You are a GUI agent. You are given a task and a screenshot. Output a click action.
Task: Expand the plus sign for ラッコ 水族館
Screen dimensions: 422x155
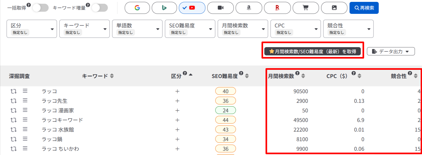(177, 130)
